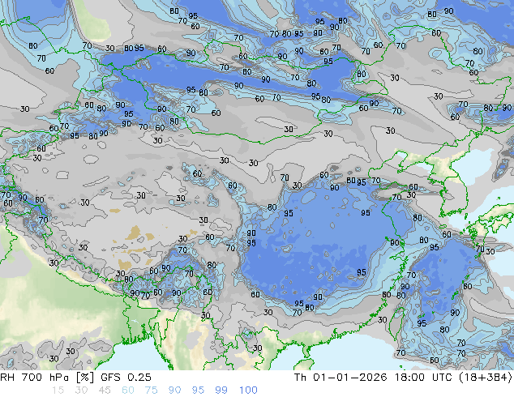Screen dimensions: 514x397
Task: Click the 'RH 700 hPa [%]' map title
Action: point(48,378)
